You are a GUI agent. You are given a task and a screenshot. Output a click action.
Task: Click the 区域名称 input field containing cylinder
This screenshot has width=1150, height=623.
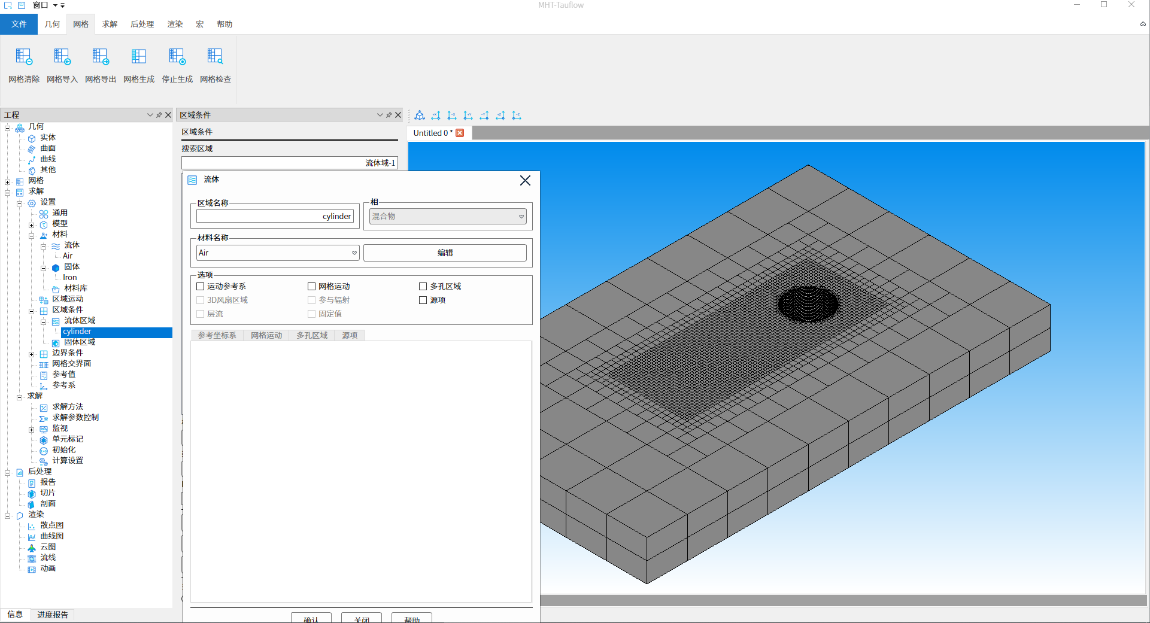(275, 216)
